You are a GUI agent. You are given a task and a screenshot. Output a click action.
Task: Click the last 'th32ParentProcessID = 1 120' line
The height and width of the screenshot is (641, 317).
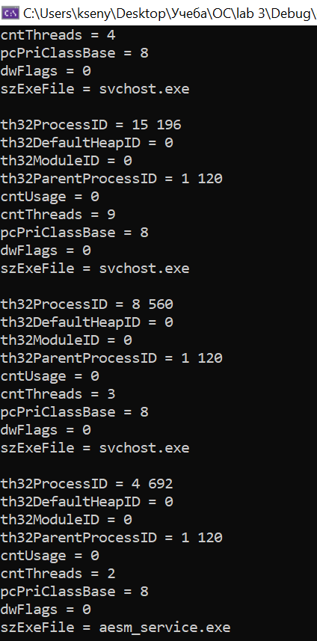click(x=111, y=538)
